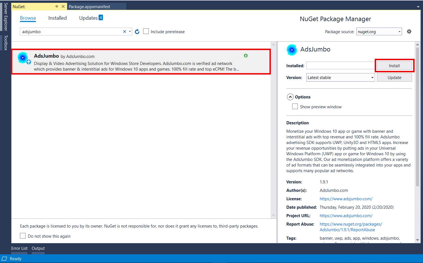
Task: Click the AdsJumbo package logo in results list
Action: click(23, 58)
